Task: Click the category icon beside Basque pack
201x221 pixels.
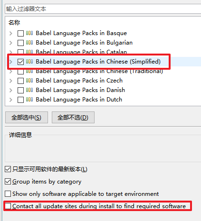Action: [29, 33]
